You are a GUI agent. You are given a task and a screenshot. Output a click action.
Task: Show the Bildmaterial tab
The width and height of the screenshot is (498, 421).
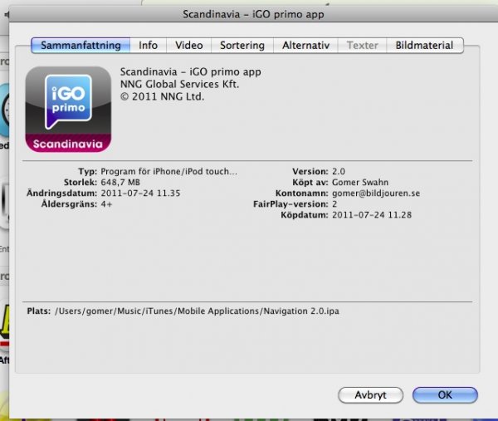point(424,46)
